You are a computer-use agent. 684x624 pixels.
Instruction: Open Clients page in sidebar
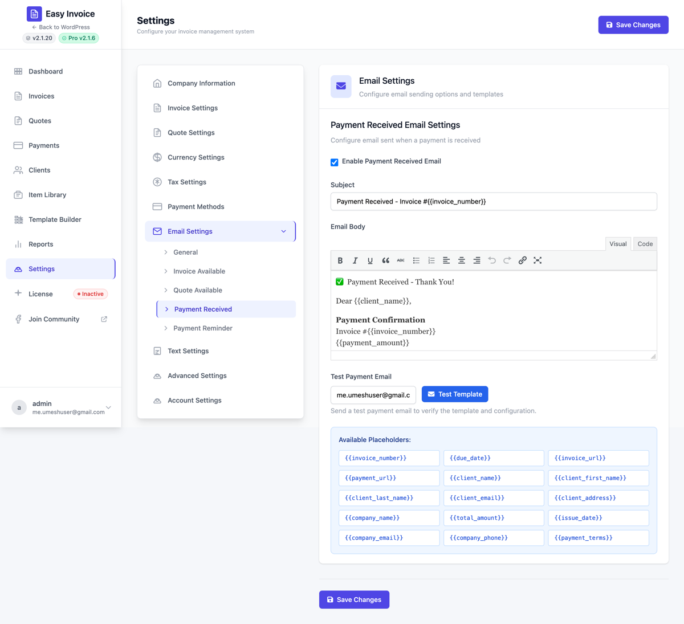[x=60, y=170]
